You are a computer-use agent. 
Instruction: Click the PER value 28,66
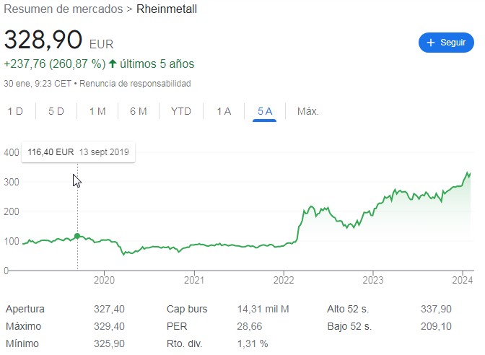pos(250,326)
